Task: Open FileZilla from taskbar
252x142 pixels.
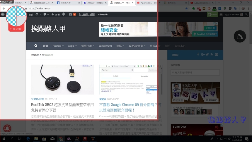Action: click(x=85, y=139)
